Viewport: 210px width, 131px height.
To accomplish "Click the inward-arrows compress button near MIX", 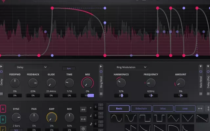I will pyautogui.click(x=83, y=109).
